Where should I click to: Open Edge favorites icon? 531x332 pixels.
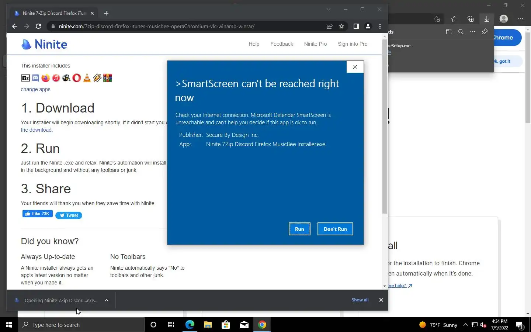(x=454, y=19)
